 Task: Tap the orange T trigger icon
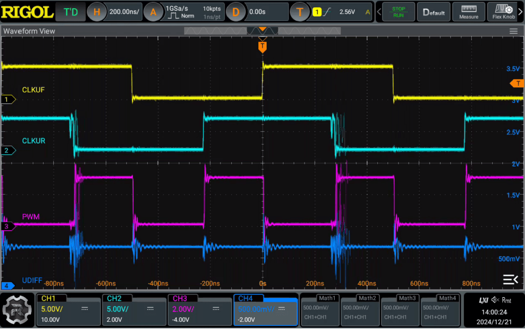pos(299,12)
